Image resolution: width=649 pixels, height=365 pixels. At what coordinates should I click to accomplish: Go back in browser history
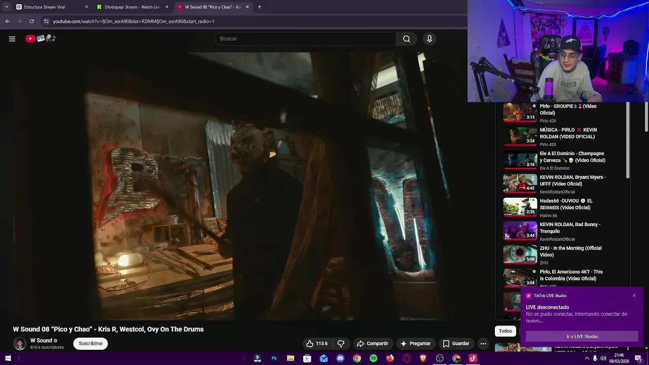click(x=7, y=21)
